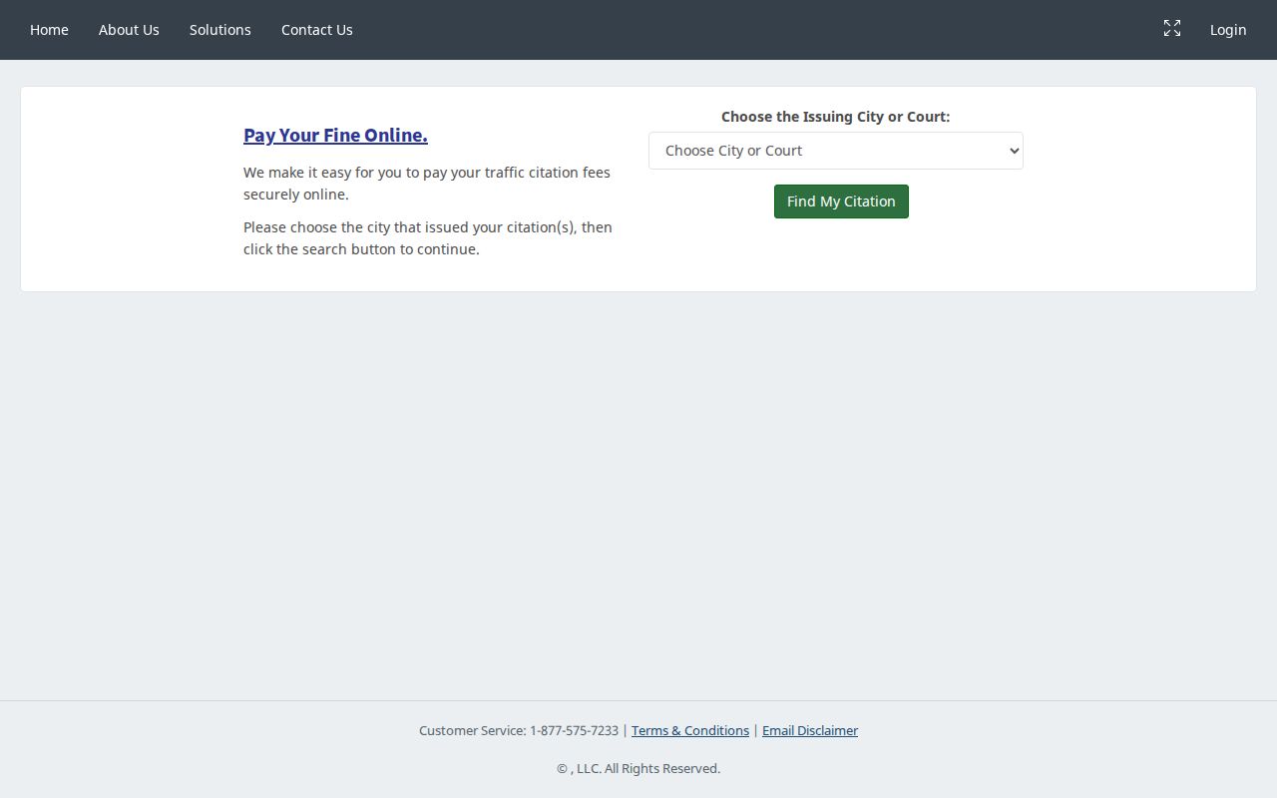
Task: Open the Home menu item
Action: 49,30
